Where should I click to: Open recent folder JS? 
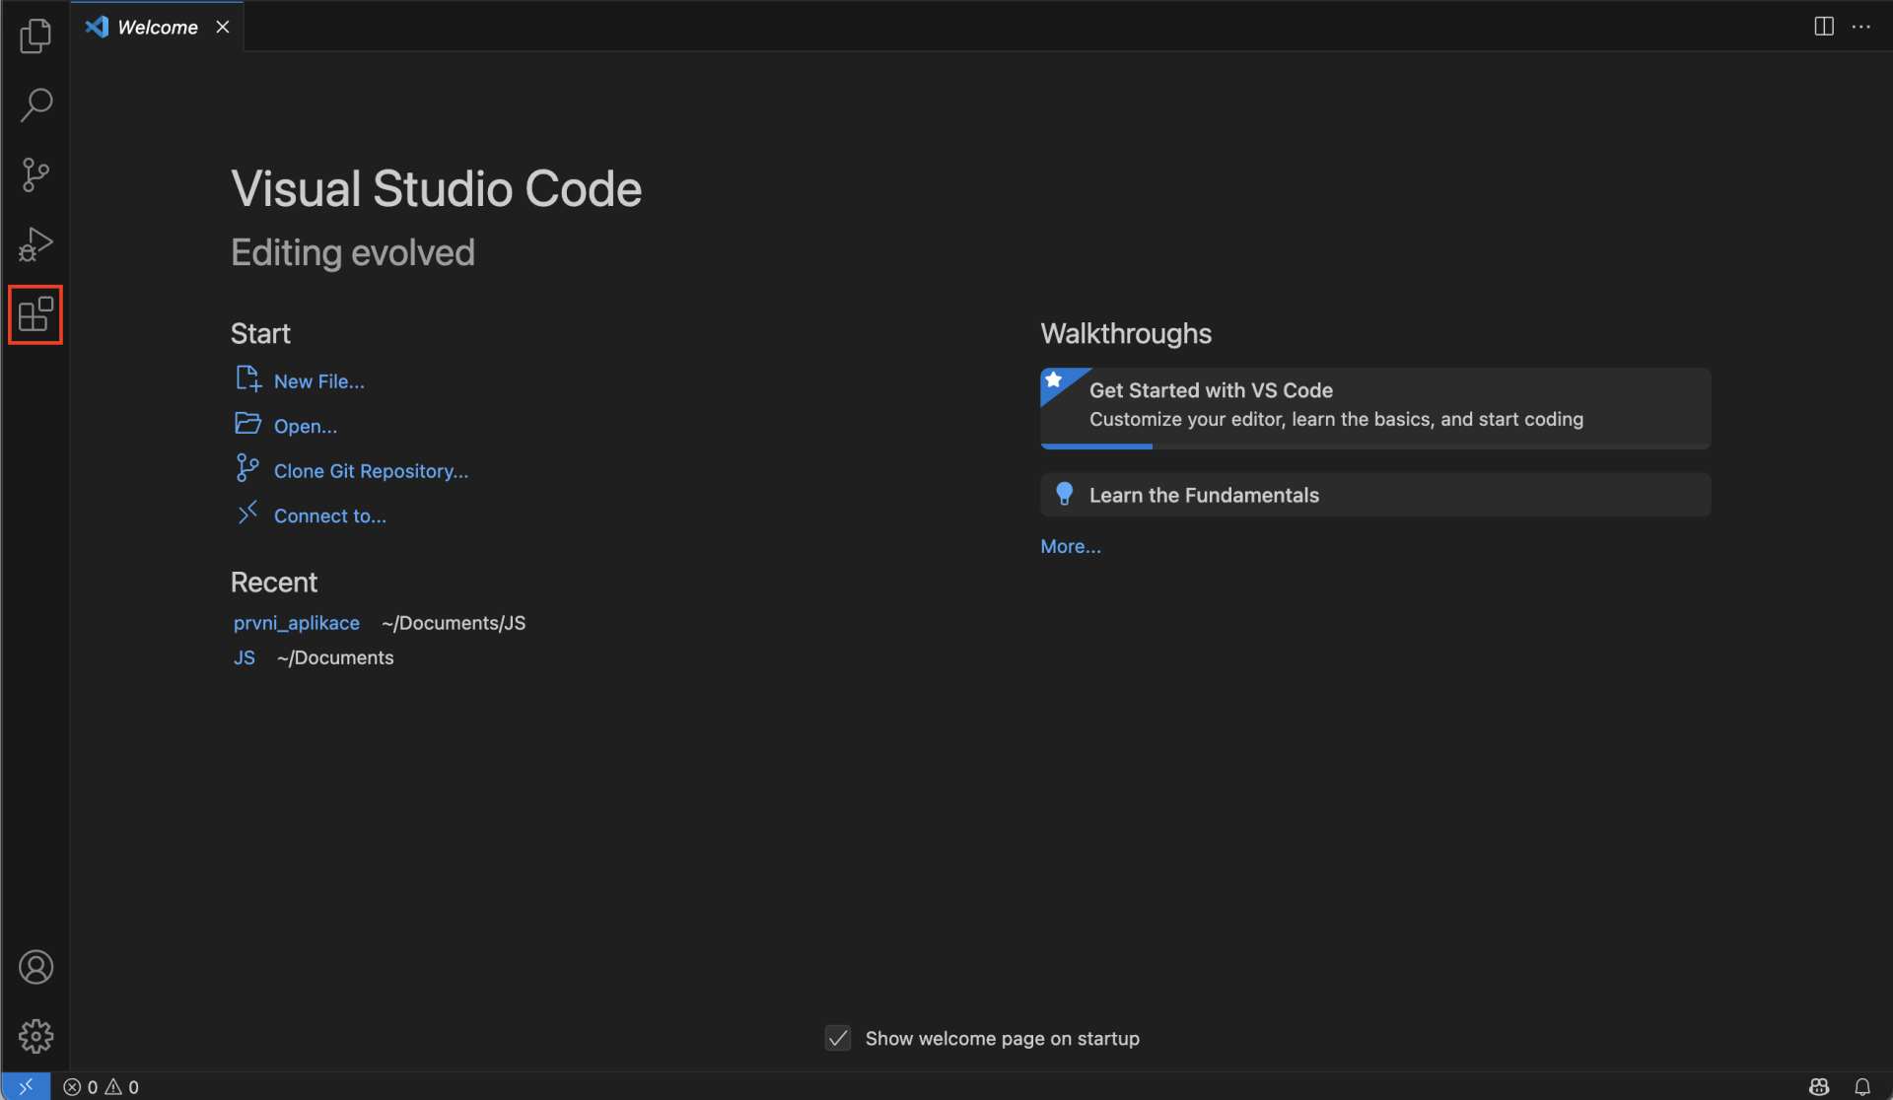tap(245, 657)
